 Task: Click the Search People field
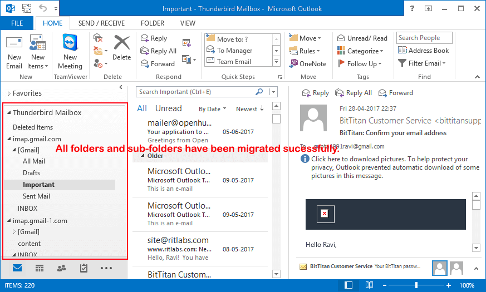424,38
